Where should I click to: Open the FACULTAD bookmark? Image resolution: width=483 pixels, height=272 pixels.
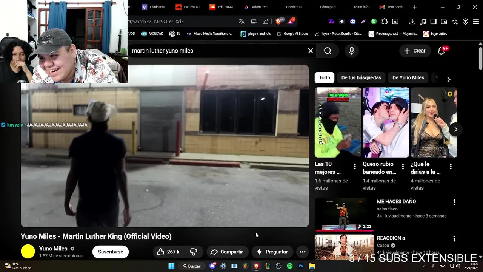[152, 34]
